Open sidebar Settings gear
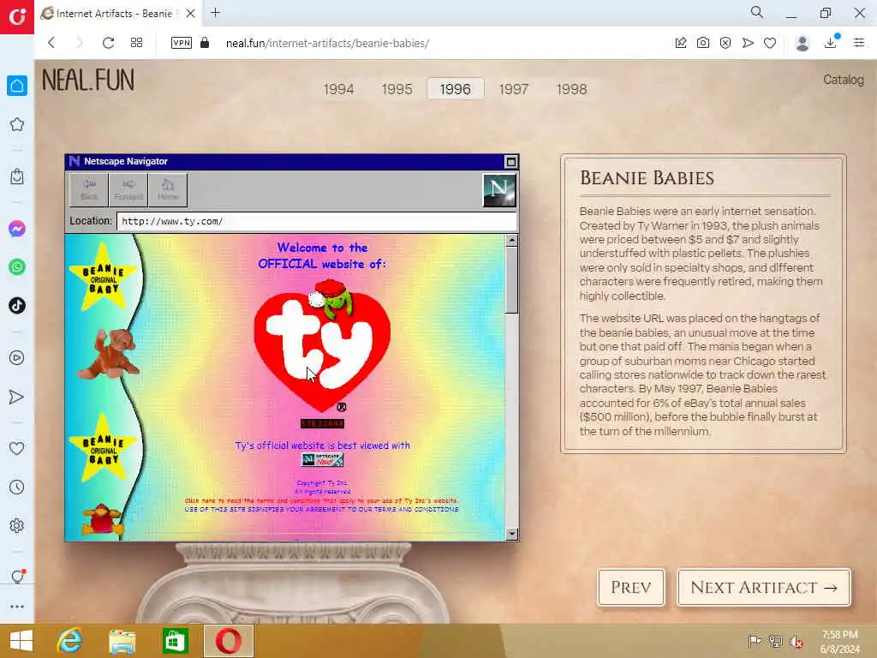The width and height of the screenshot is (877, 658). 17,525
